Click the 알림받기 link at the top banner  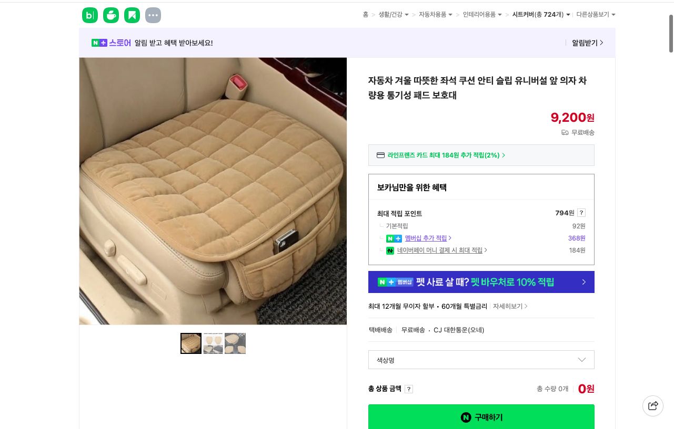[x=585, y=43]
